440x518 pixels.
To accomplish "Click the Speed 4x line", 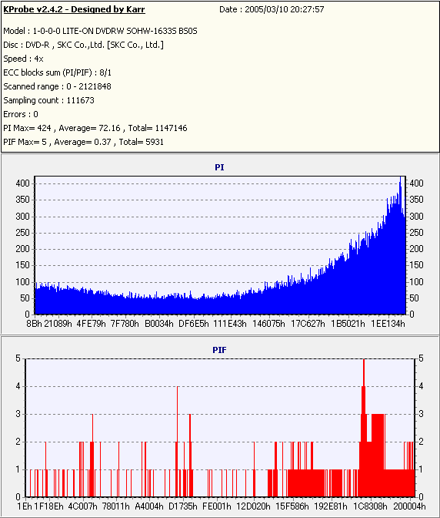I will pyautogui.click(x=23, y=59).
